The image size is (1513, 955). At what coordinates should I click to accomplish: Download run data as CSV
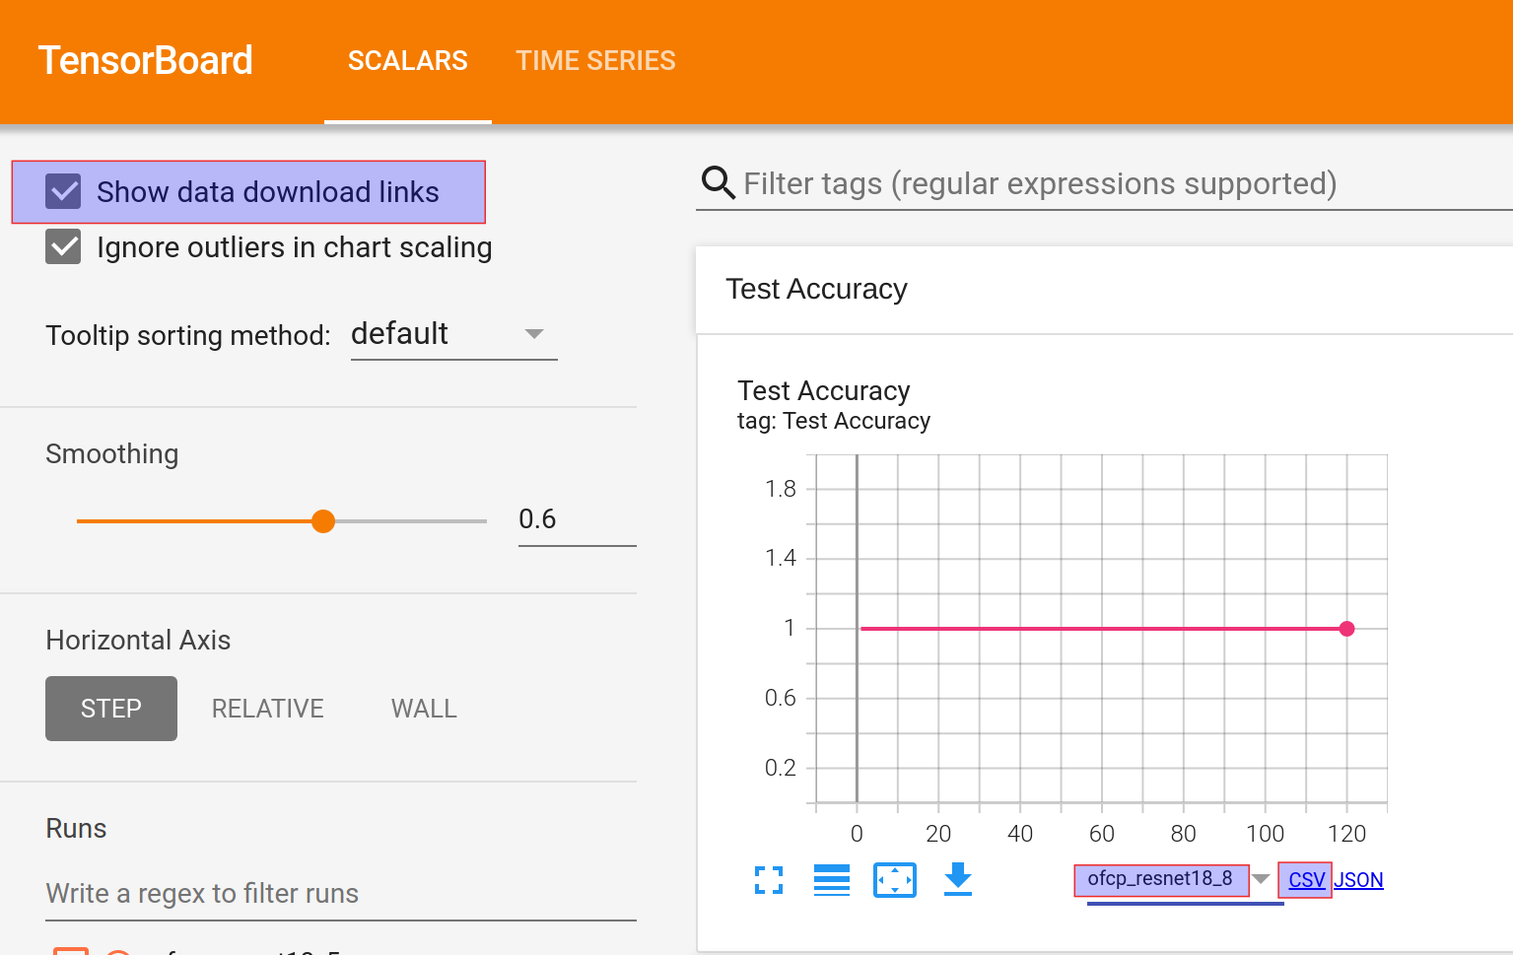1306,880
